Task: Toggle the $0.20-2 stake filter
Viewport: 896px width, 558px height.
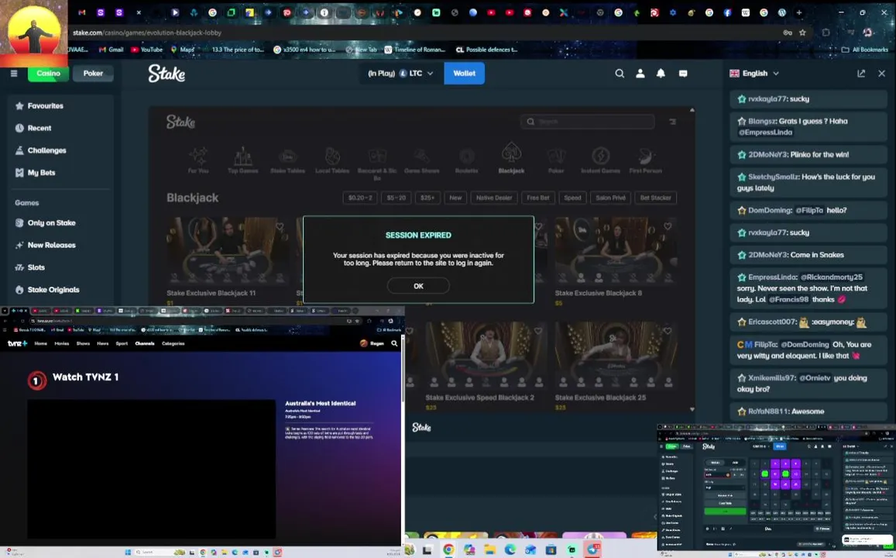Action: coord(360,198)
